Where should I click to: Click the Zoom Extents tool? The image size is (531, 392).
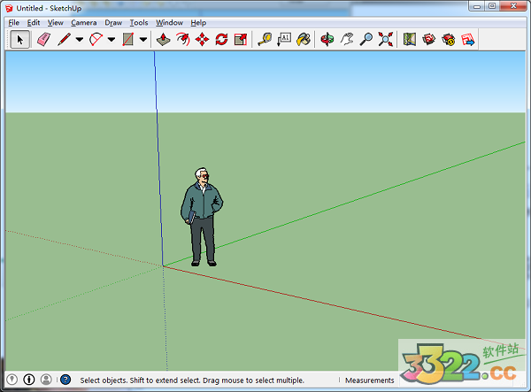(x=385, y=40)
